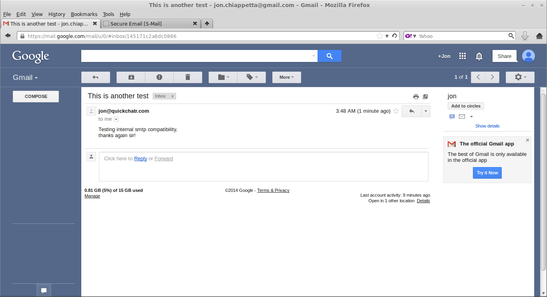Viewport: 547px width, 297px height.
Task: Close the official Gmail app promo
Action: [527, 140]
